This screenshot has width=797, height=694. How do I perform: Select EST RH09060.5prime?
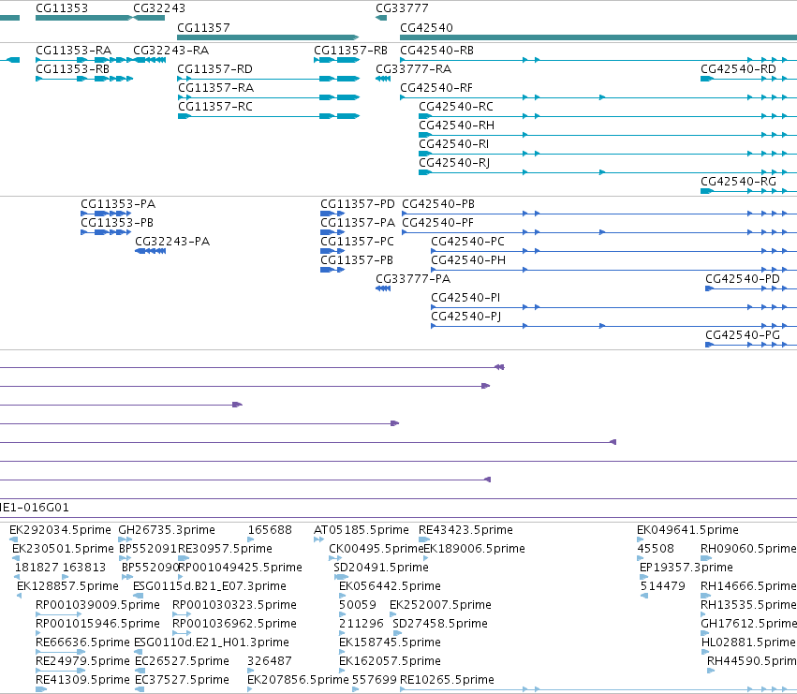[748, 549]
